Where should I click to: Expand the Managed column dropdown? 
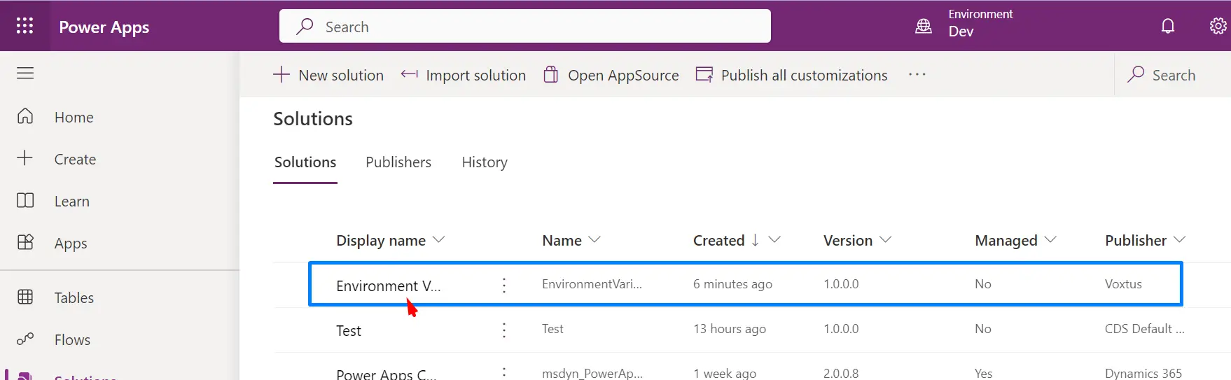tap(1050, 239)
